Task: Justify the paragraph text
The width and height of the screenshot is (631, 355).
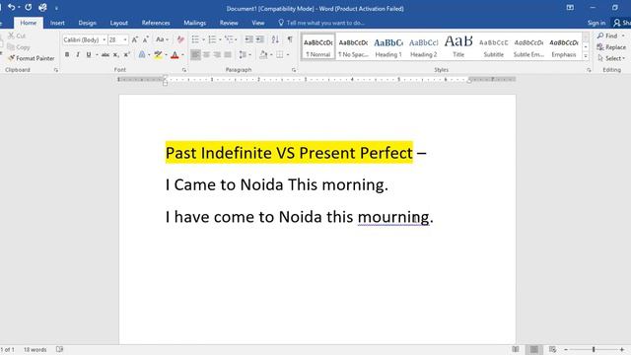Action: tap(228, 55)
